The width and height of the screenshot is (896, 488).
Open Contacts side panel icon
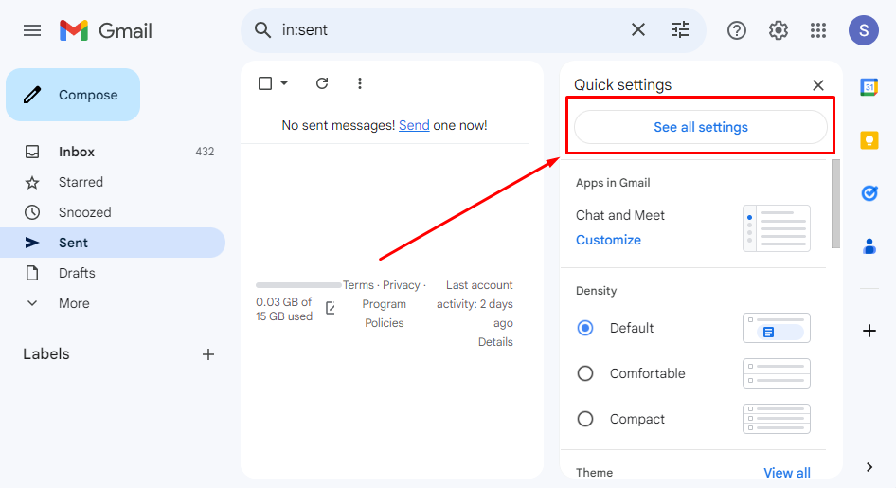(x=869, y=246)
